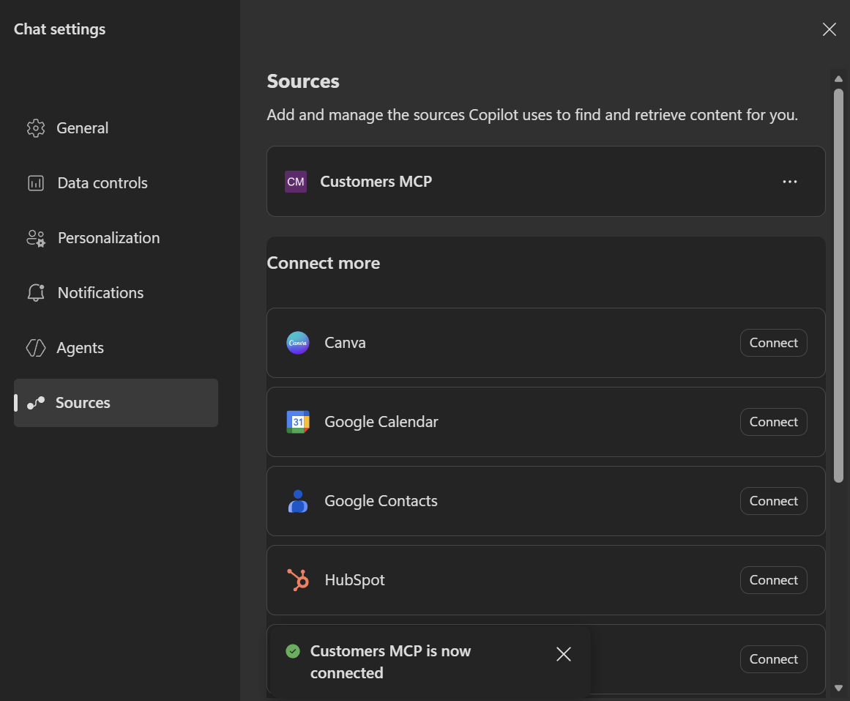850x701 pixels.
Task: Open the Personalization section
Action: coord(116,237)
